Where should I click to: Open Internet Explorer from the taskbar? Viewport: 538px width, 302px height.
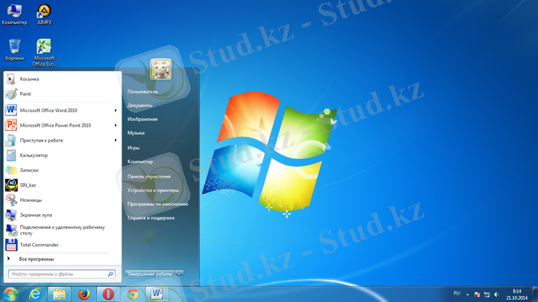tap(34, 294)
